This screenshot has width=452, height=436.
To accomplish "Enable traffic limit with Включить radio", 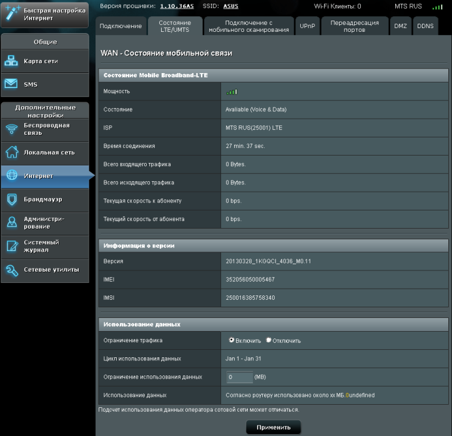I will [231, 340].
